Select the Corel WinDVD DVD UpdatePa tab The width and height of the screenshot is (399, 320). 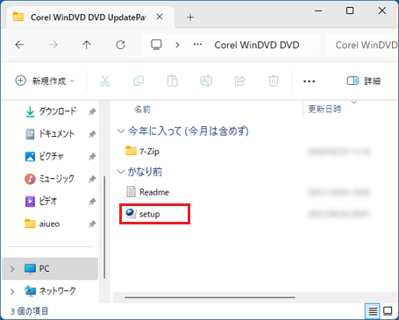click(x=88, y=18)
